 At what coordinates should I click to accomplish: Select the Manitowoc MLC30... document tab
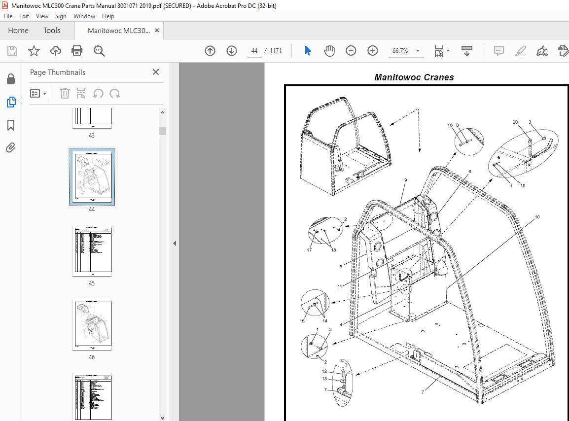pyautogui.click(x=119, y=31)
